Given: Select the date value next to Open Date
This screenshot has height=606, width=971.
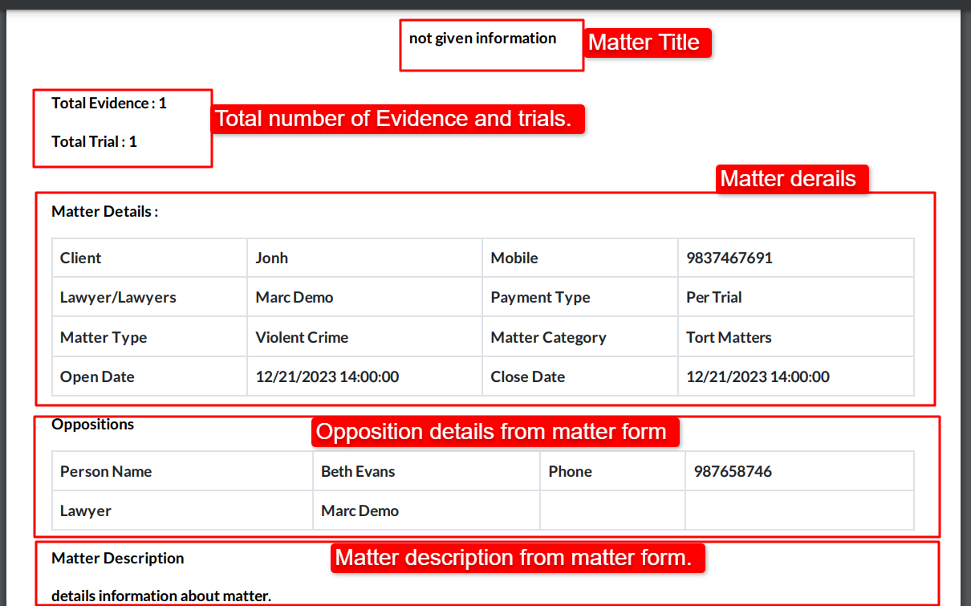Looking at the screenshot, I should point(327,376).
